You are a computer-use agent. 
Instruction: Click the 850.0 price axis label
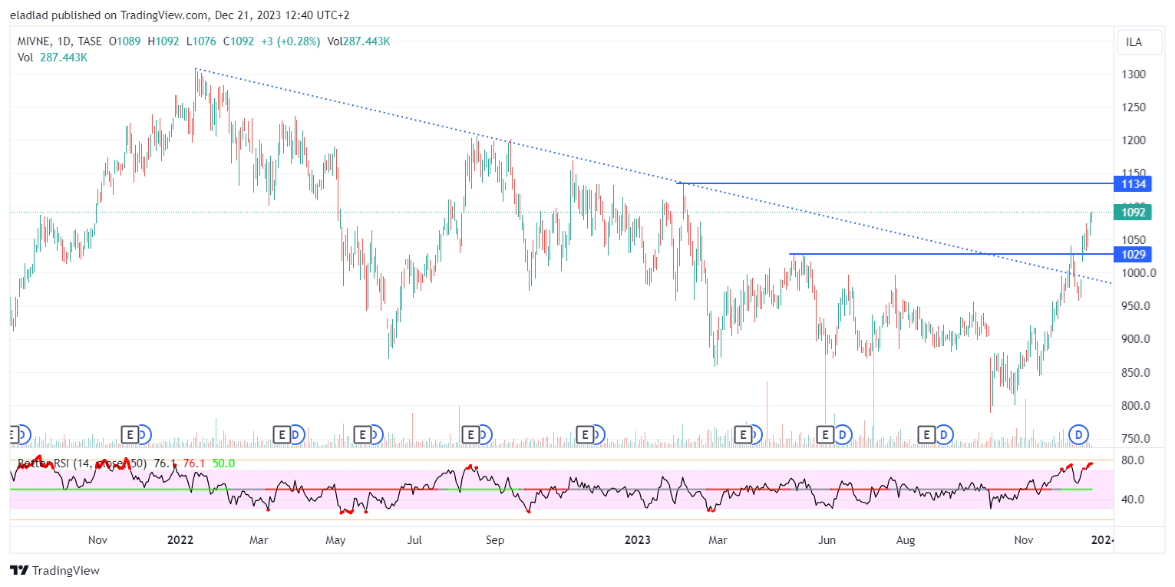(1134, 373)
